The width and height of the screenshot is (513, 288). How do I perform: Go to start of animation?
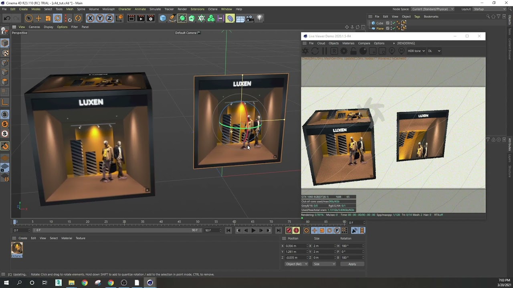pyautogui.click(x=228, y=230)
